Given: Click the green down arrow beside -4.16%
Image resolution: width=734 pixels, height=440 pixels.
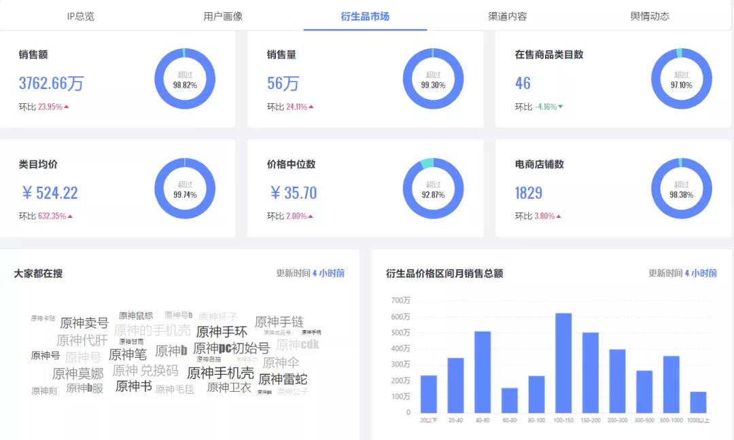Looking at the screenshot, I should click(x=560, y=107).
